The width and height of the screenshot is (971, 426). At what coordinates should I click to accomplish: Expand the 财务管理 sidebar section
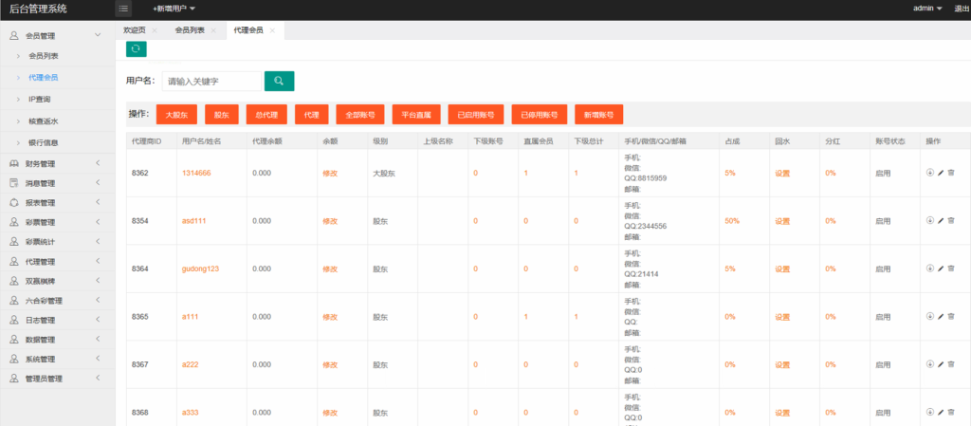(57, 163)
